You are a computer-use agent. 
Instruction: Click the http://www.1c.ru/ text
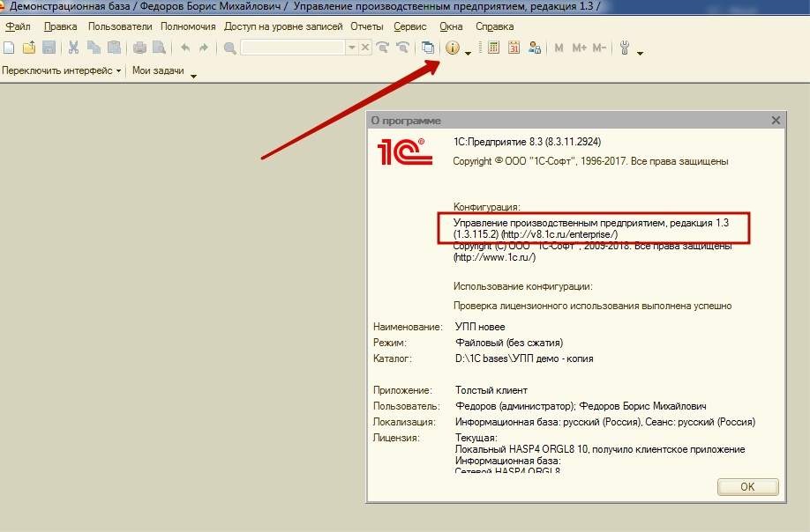click(494, 257)
